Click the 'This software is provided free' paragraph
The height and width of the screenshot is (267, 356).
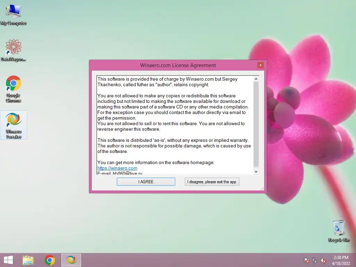click(x=167, y=82)
